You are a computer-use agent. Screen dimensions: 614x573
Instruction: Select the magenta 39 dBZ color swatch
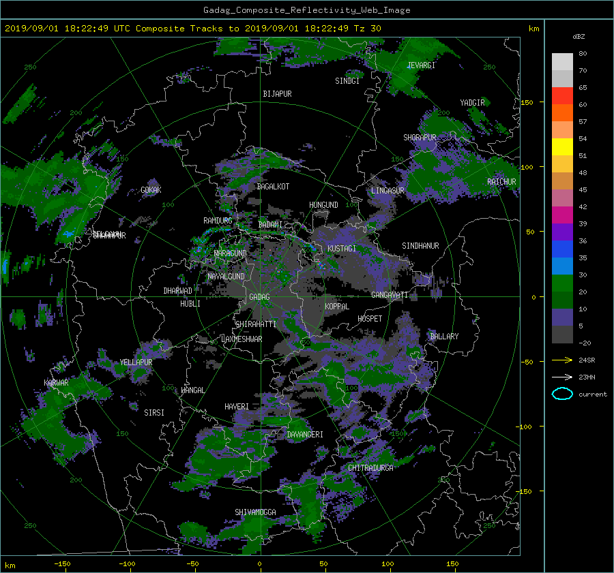point(562,215)
